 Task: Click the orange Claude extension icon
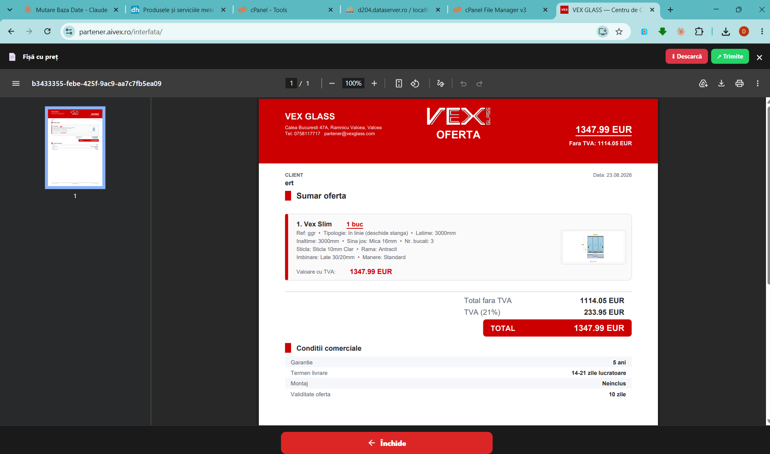681,31
